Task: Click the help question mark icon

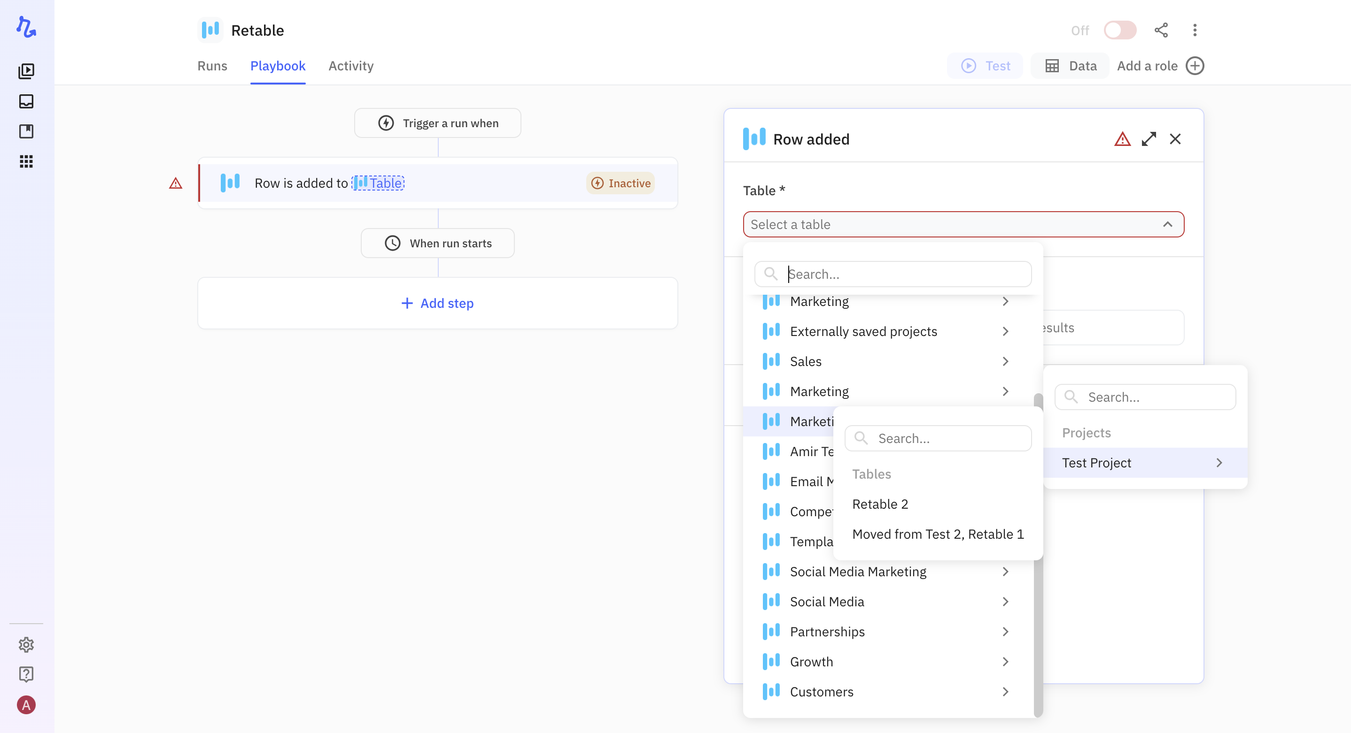Action: (26, 674)
